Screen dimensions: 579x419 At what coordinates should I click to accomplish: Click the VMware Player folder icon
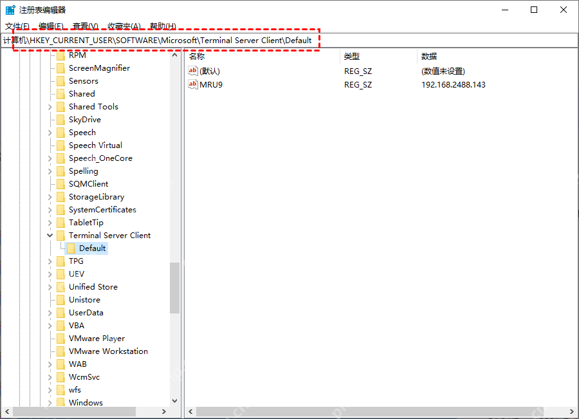click(61, 339)
